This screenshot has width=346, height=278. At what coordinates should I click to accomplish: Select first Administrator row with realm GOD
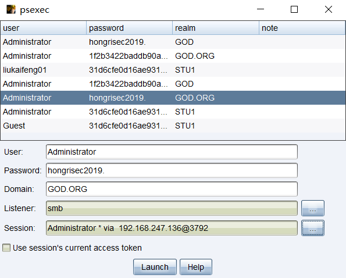point(173,42)
